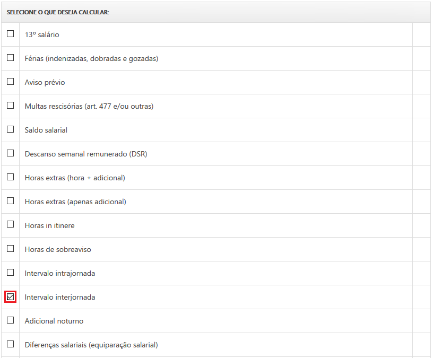The width and height of the screenshot is (433, 358).
Task: Tick the Descanso semanal remunerado (DSR) checkbox
Action: pos(10,153)
